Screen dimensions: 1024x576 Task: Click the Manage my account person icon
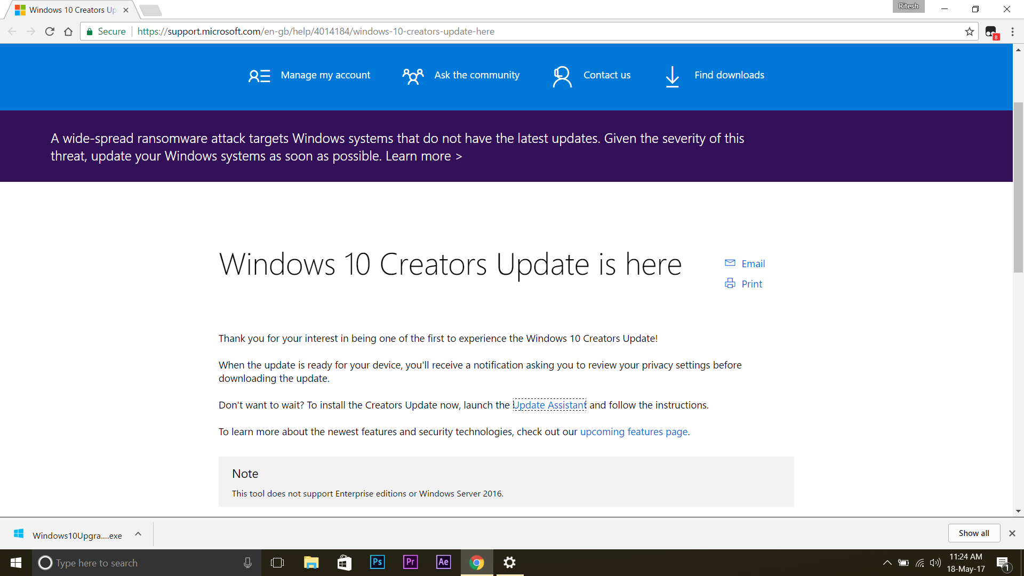259,76
